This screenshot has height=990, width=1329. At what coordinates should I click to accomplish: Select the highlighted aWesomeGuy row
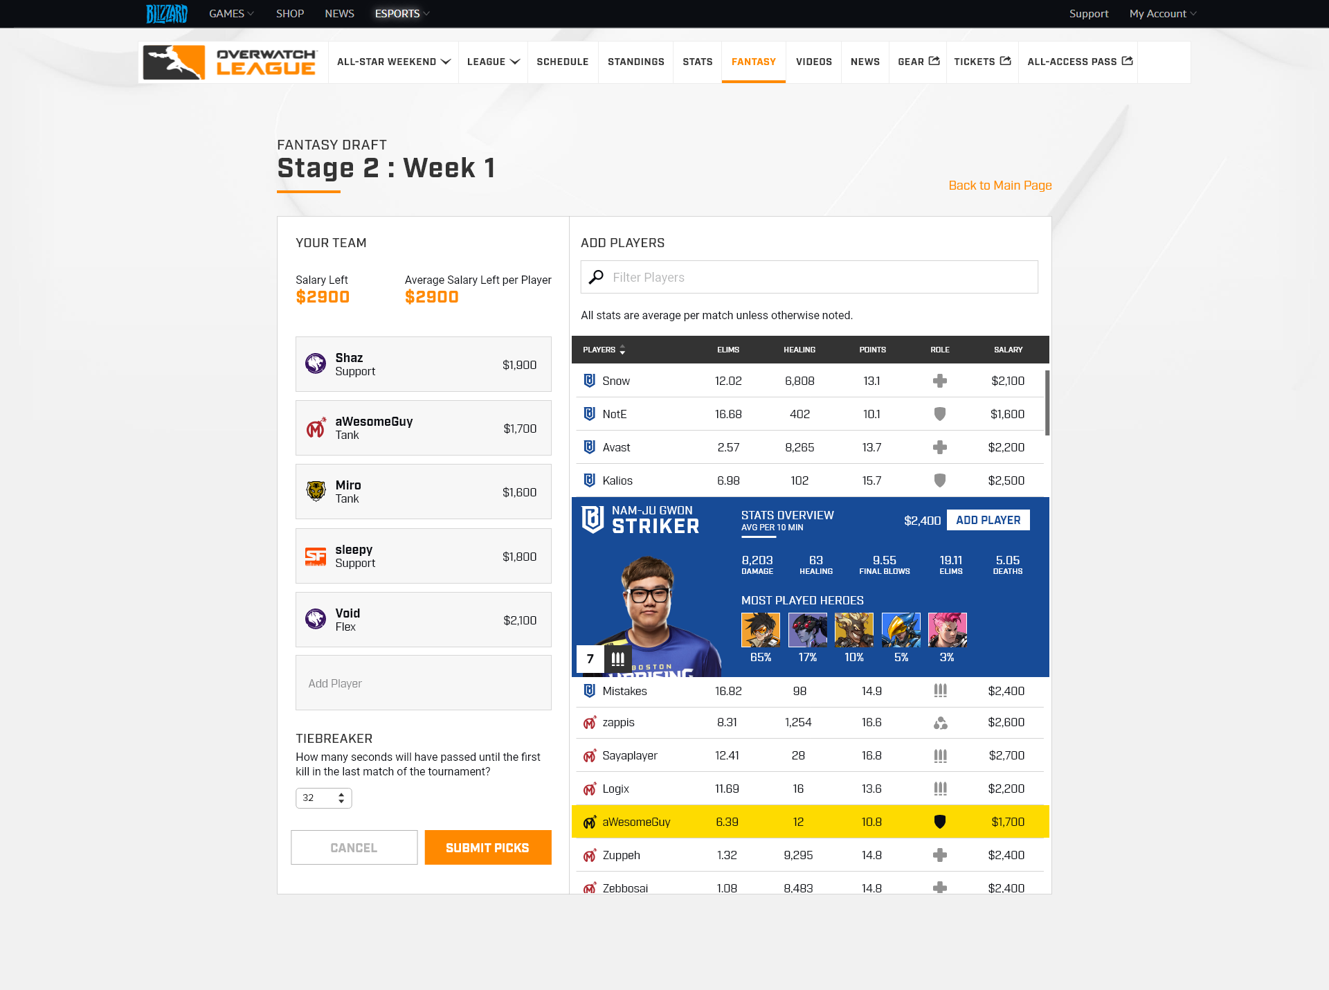(x=810, y=822)
